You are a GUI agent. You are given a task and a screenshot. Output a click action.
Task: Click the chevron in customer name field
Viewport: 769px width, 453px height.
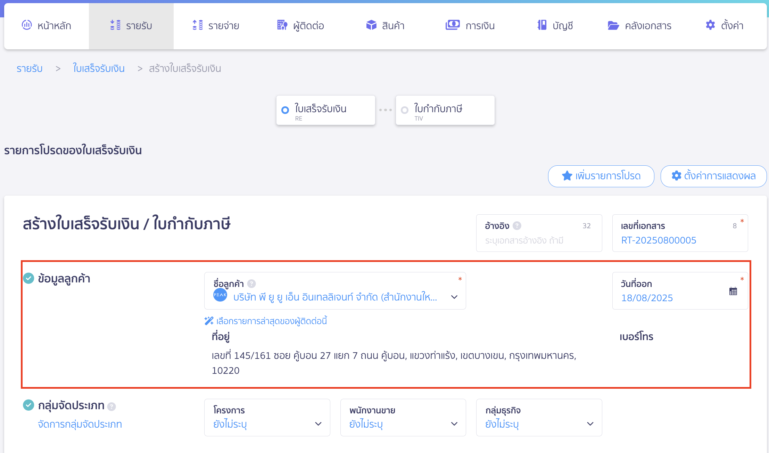point(454,297)
